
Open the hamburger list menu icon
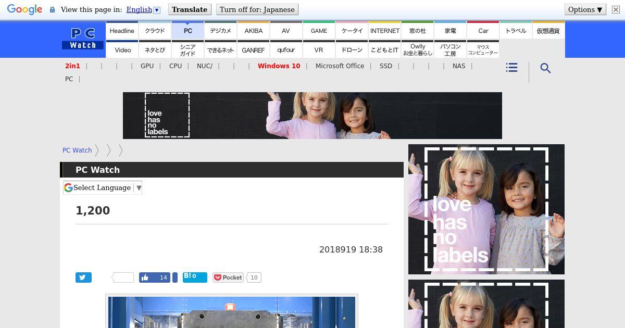[511, 68]
